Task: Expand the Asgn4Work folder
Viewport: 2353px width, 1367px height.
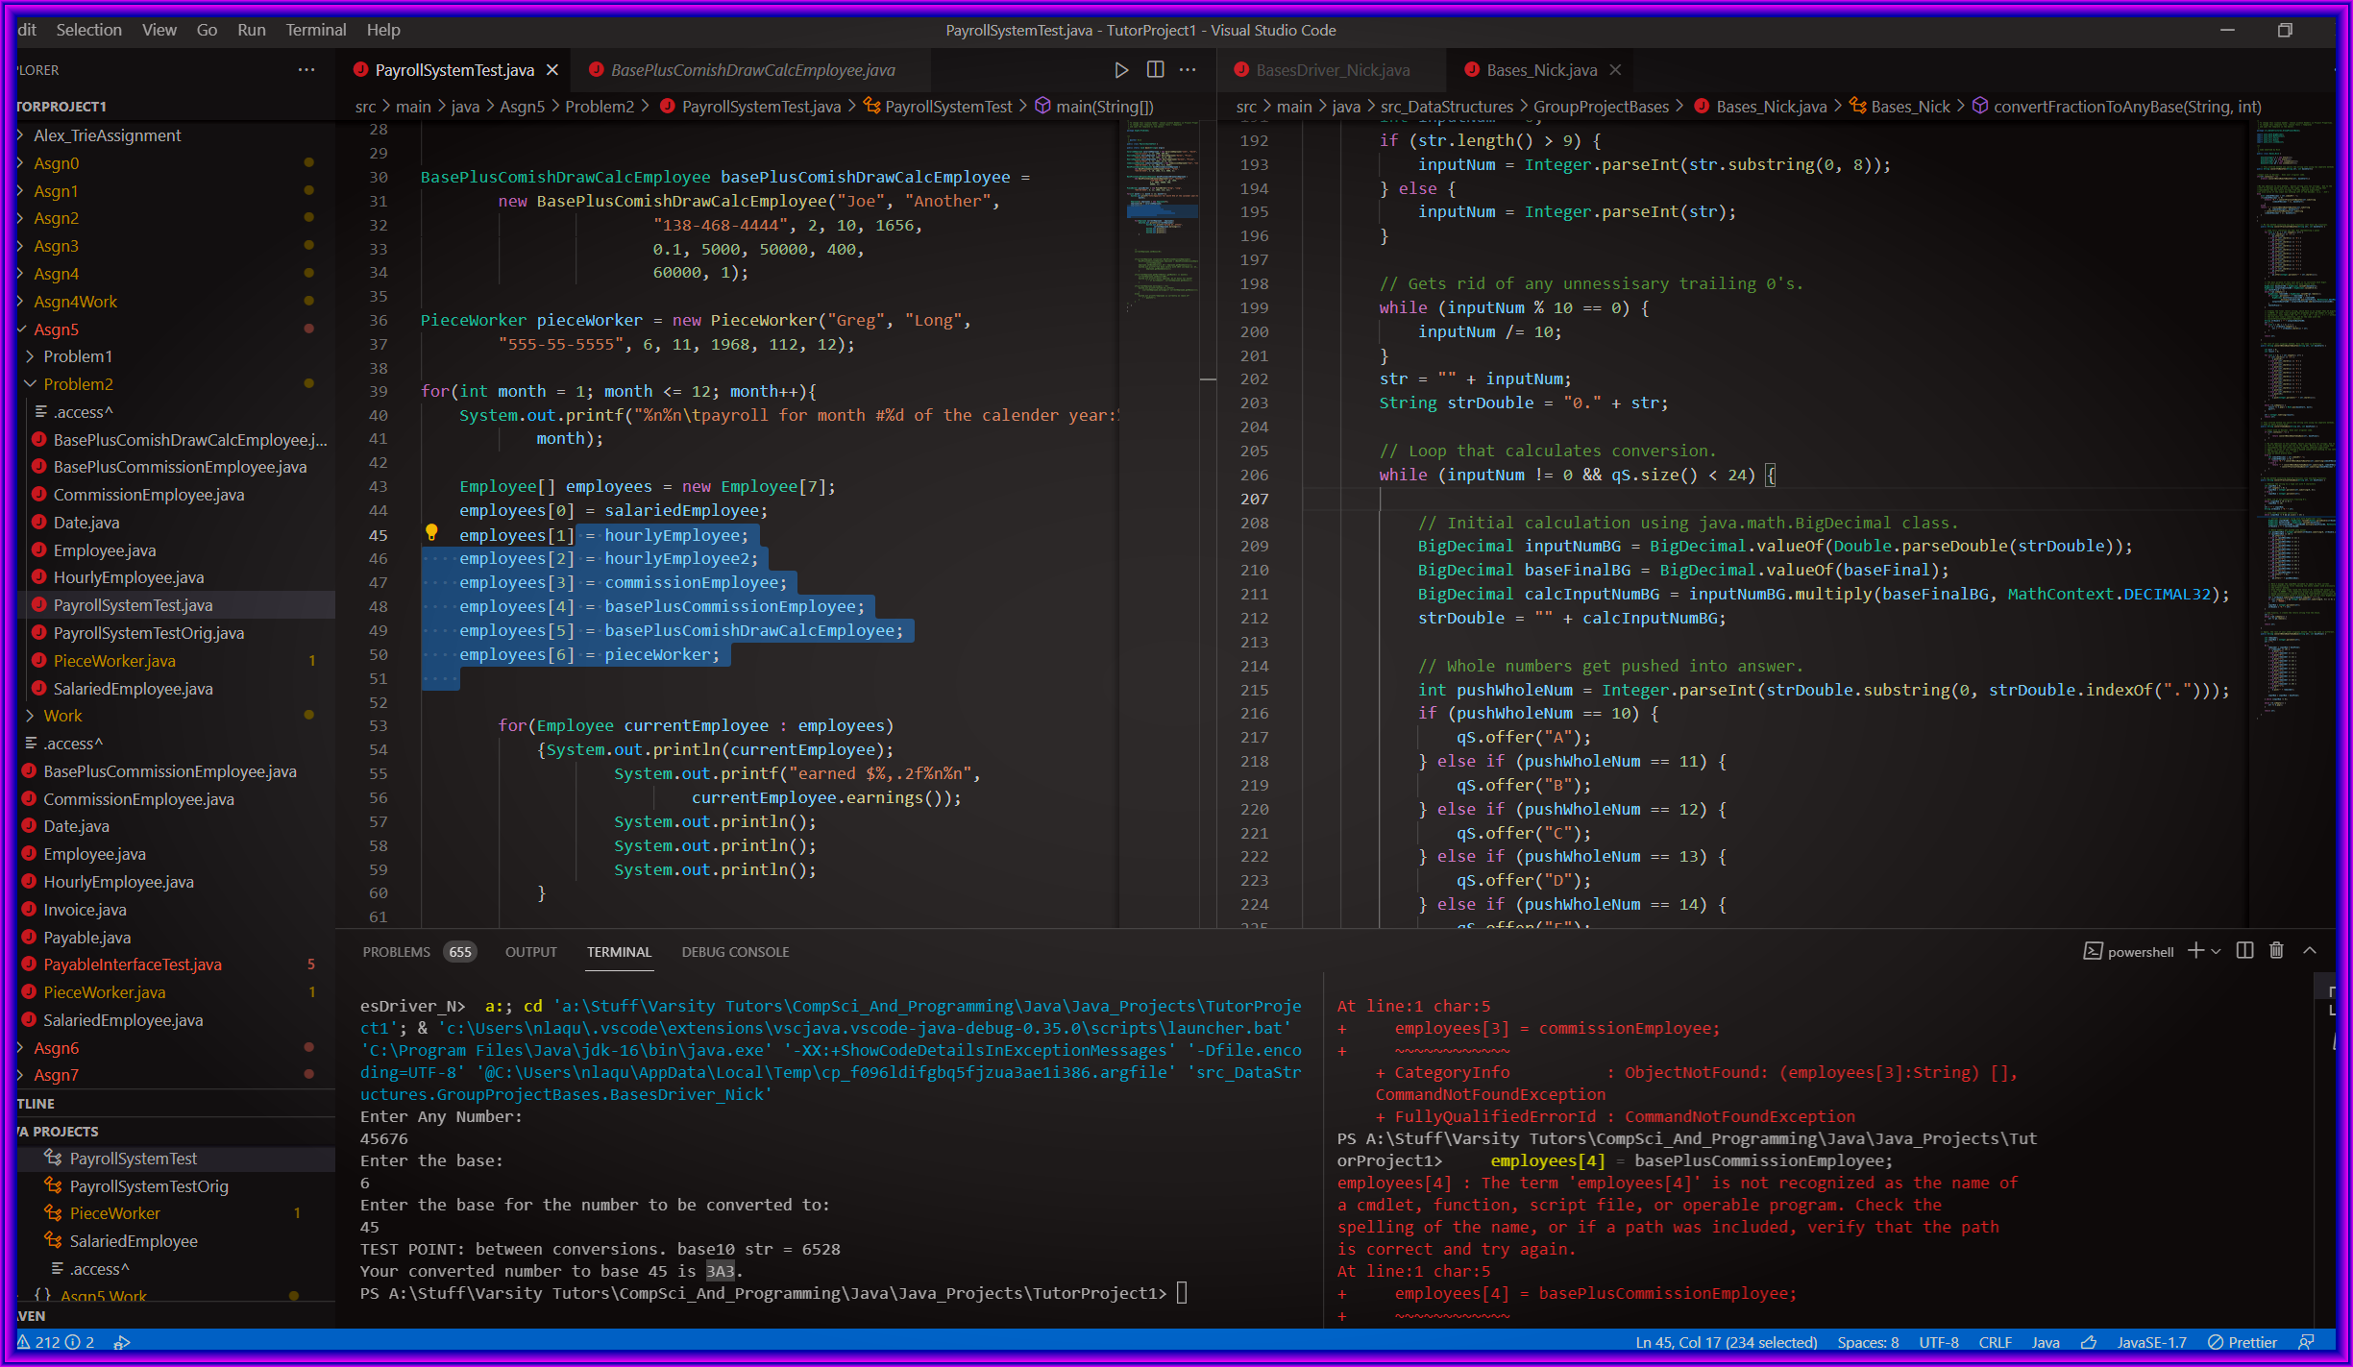Action: 75,302
